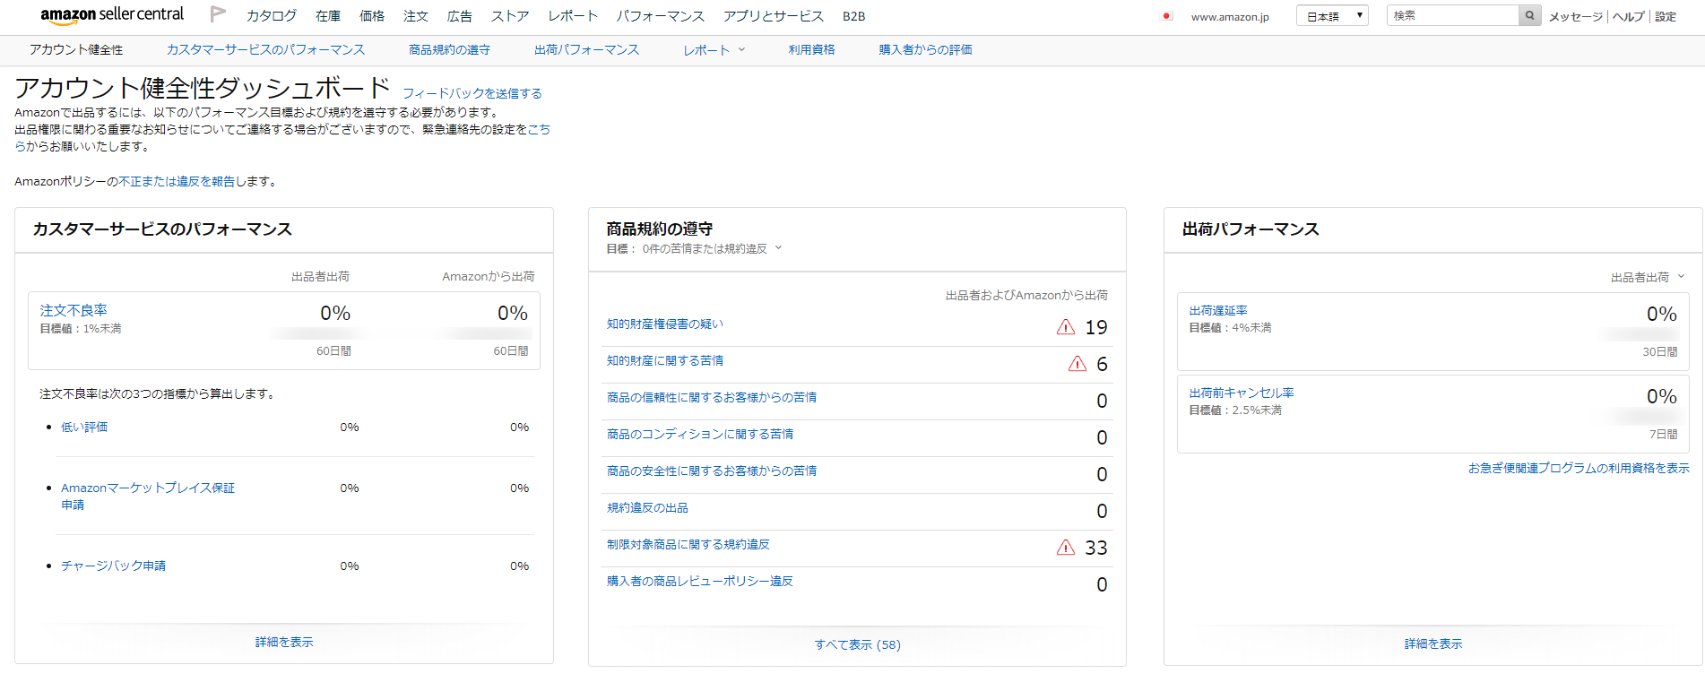The height and width of the screenshot is (691, 1705).
Task: Open the カタログ menu
Action: click(271, 16)
